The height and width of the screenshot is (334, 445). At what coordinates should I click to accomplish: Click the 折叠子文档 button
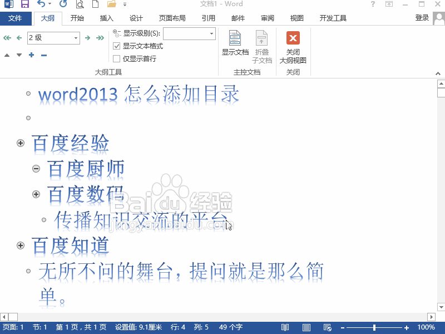[x=261, y=47]
